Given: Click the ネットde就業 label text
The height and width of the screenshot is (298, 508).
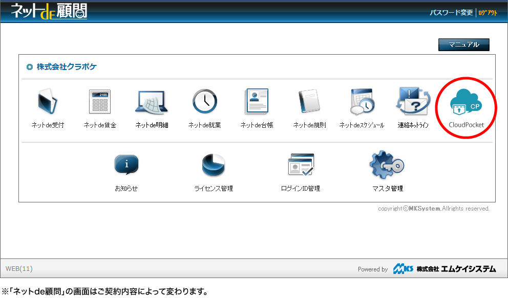Looking at the screenshot, I should [x=204, y=125].
